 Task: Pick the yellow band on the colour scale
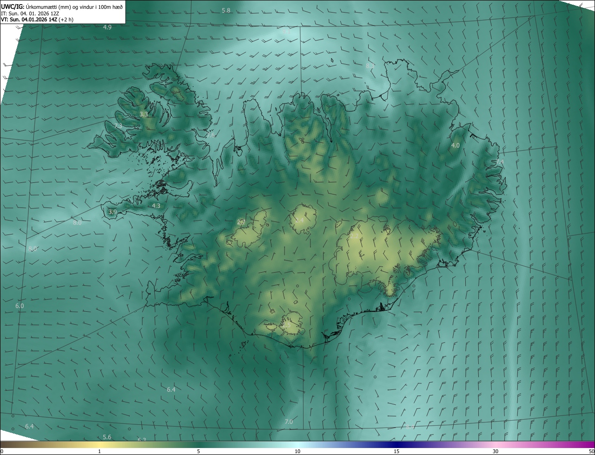pos(99,445)
